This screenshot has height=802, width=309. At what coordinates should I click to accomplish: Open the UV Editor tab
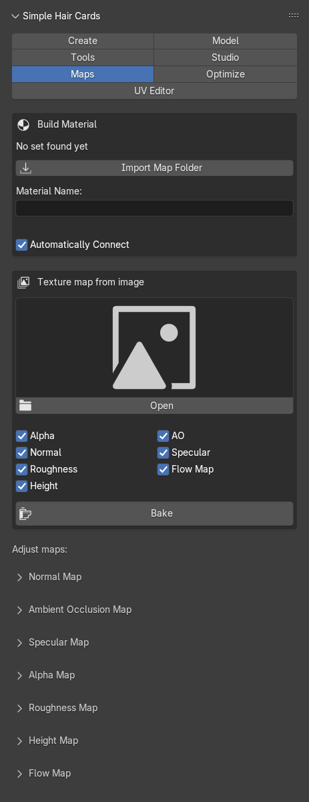154,91
